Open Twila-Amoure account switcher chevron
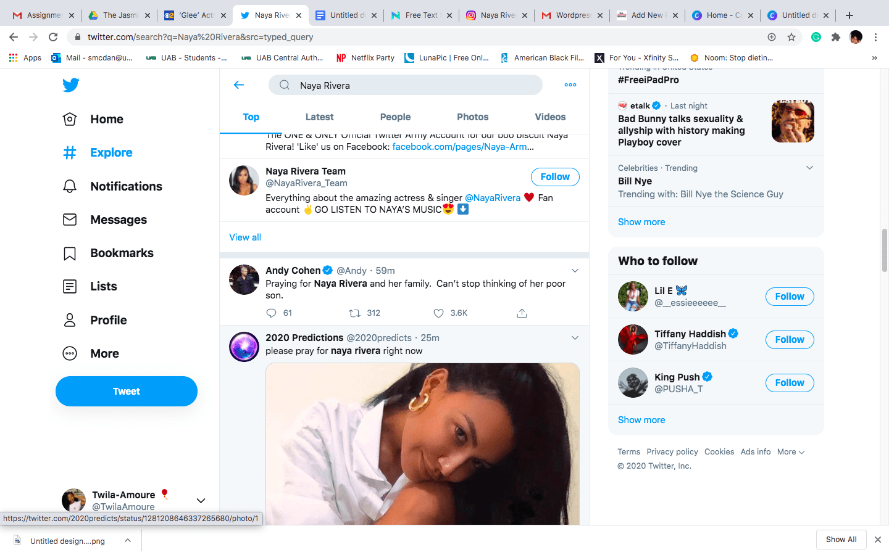Screen dimensions: 889x555 point(201,501)
